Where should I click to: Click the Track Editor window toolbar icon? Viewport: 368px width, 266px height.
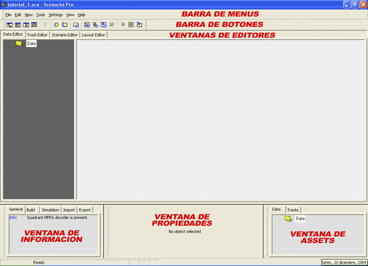point(18,25)
